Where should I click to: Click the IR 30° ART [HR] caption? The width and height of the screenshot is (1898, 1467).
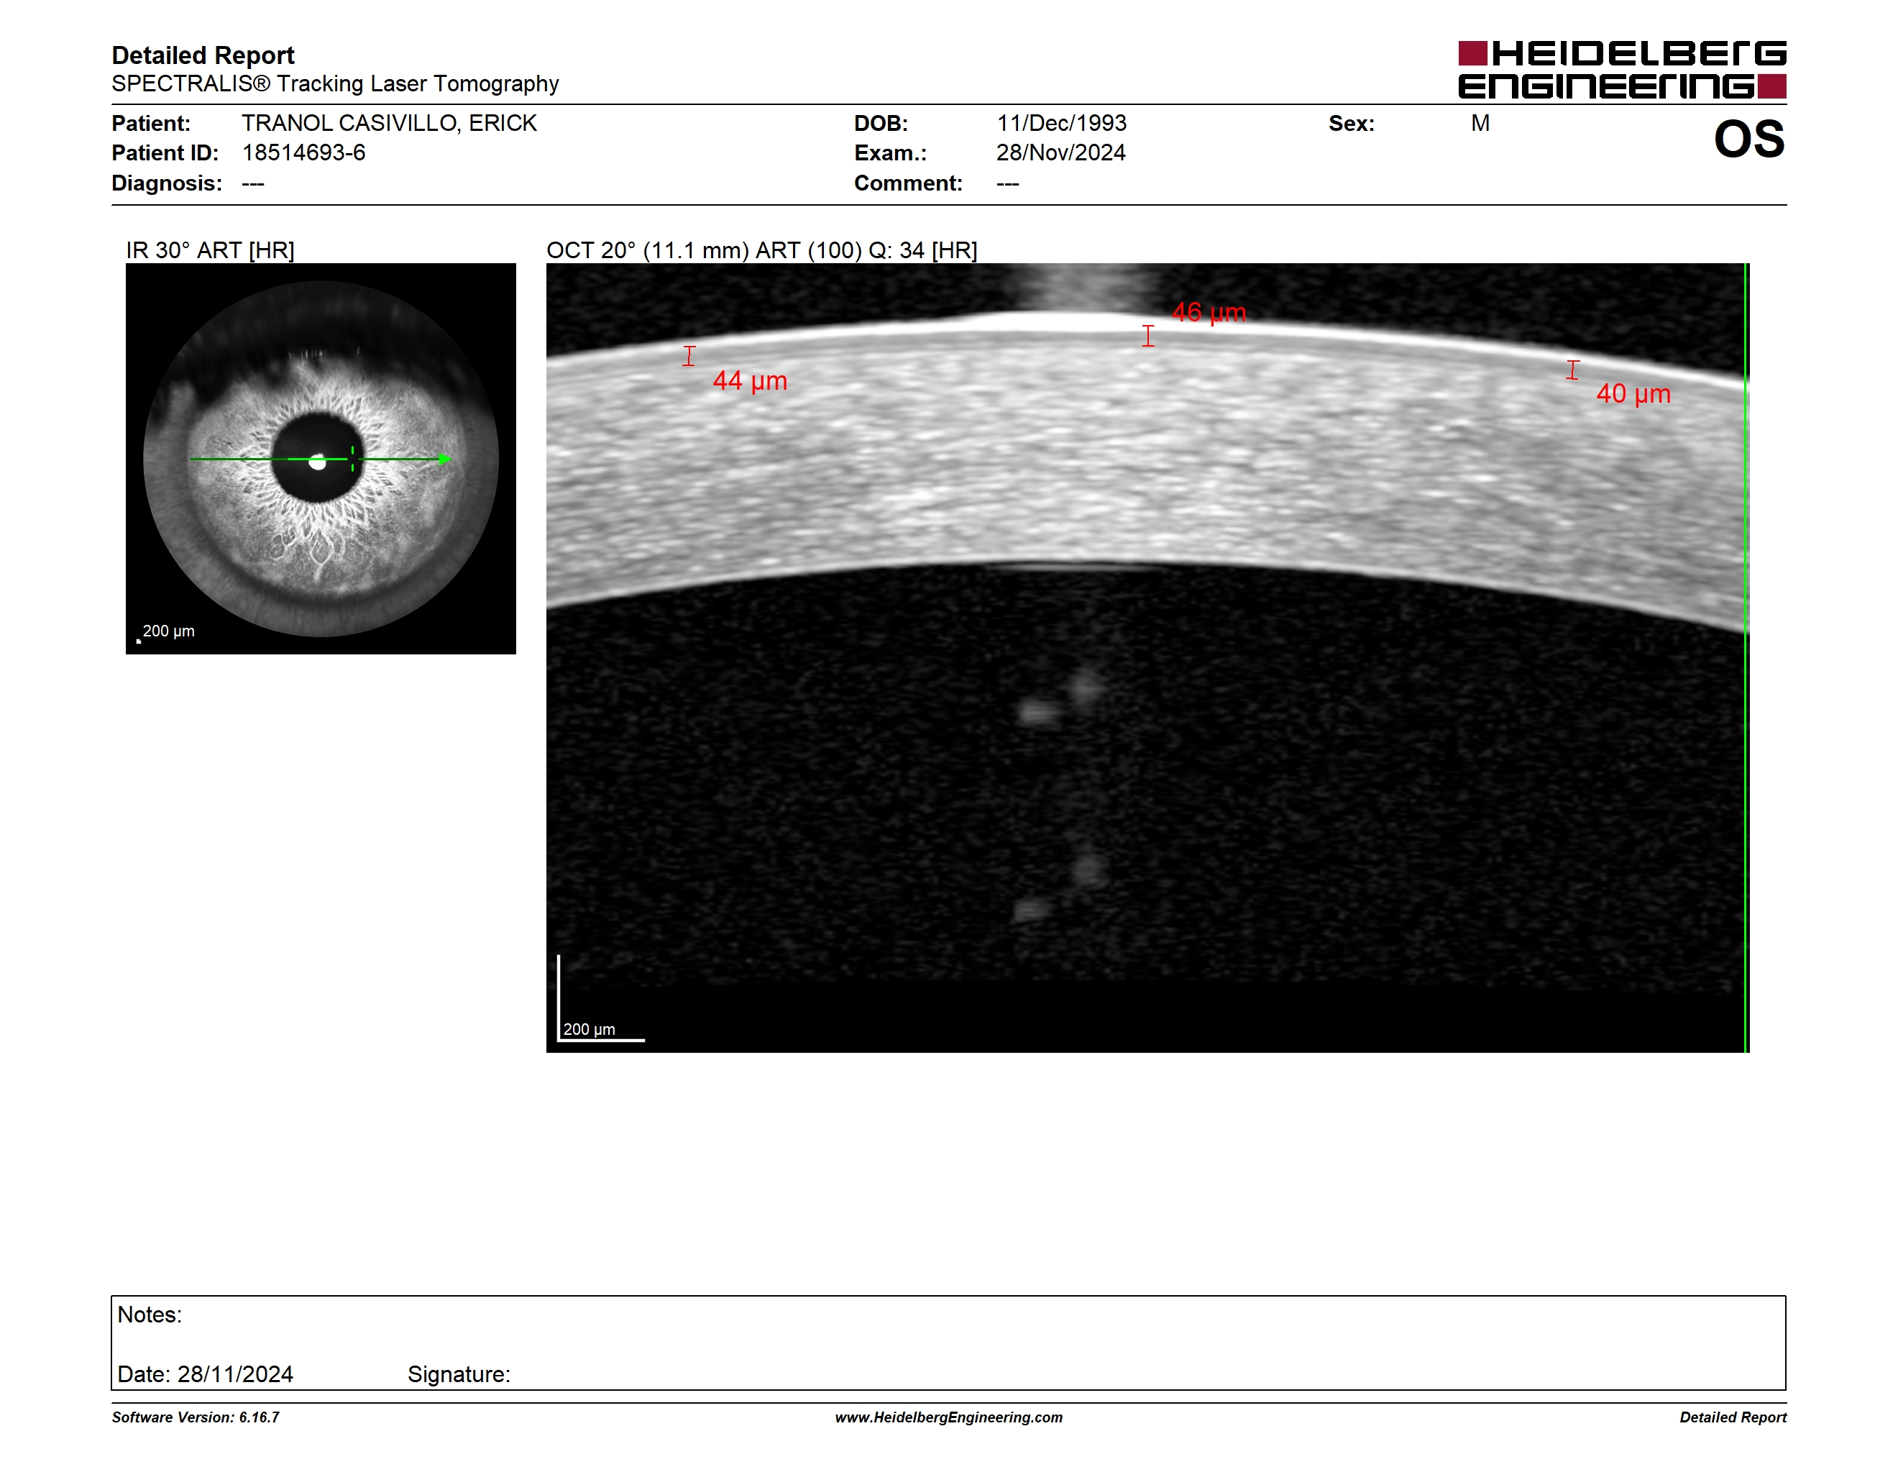pos(211,250)
